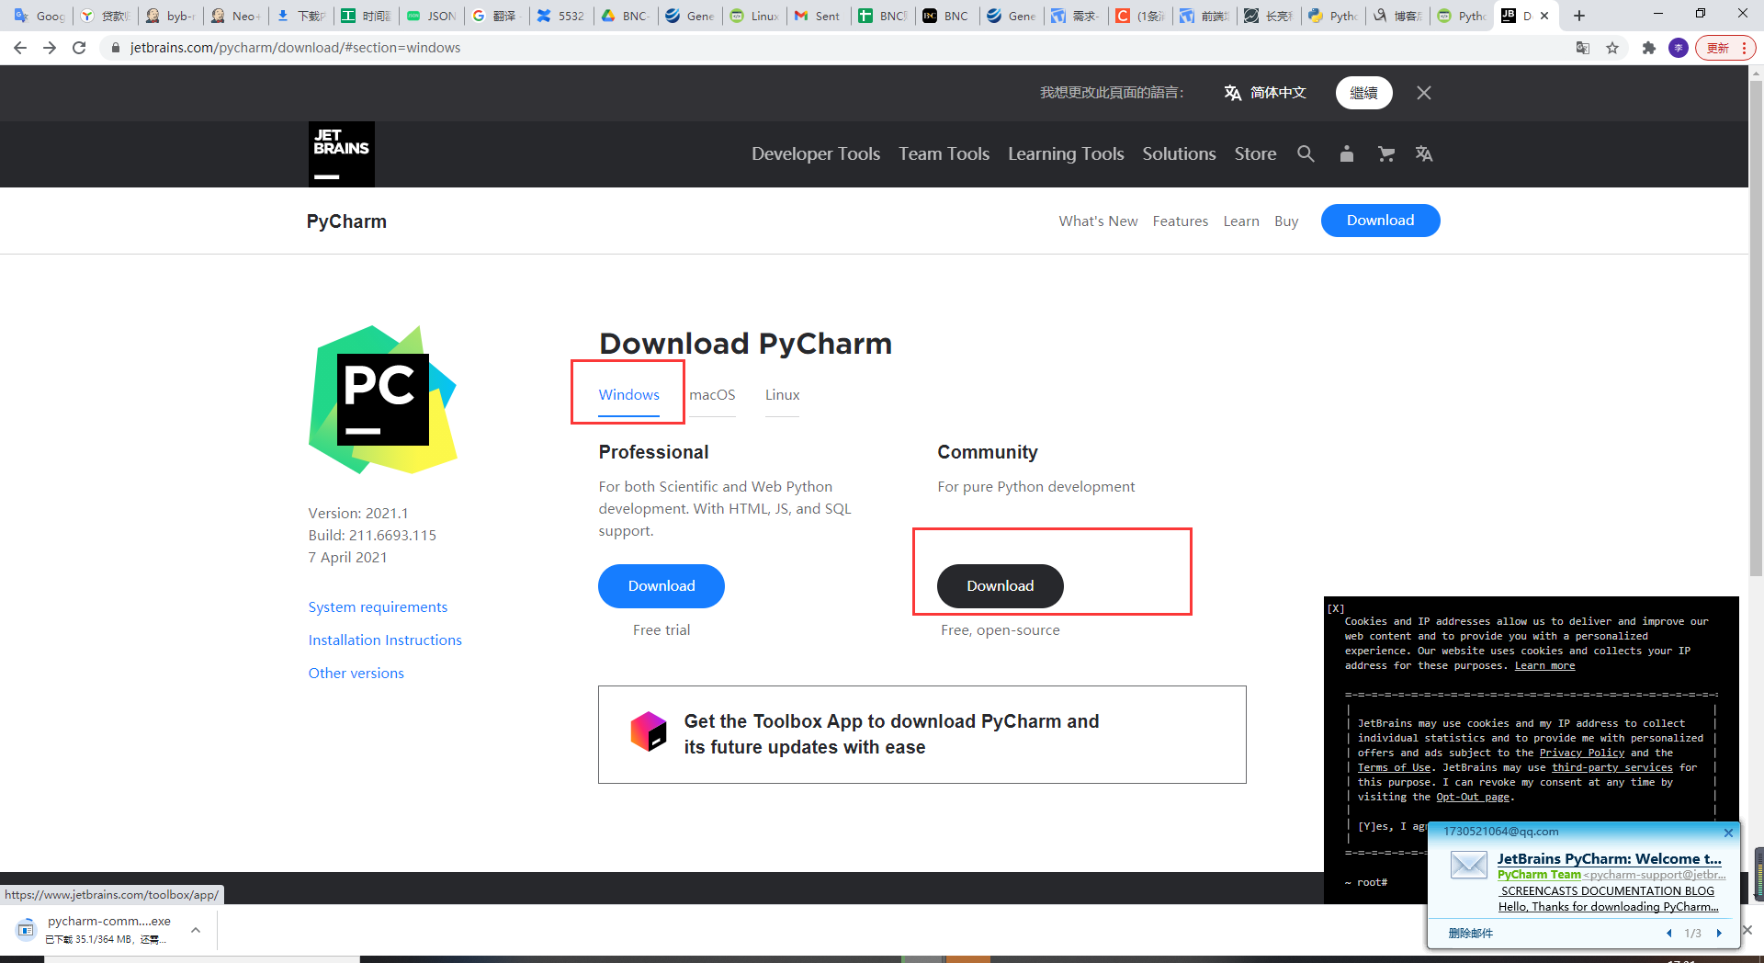Select the Windows tab
The height and width of the screenshot is (963, 1764).
(x=629, y=395)
